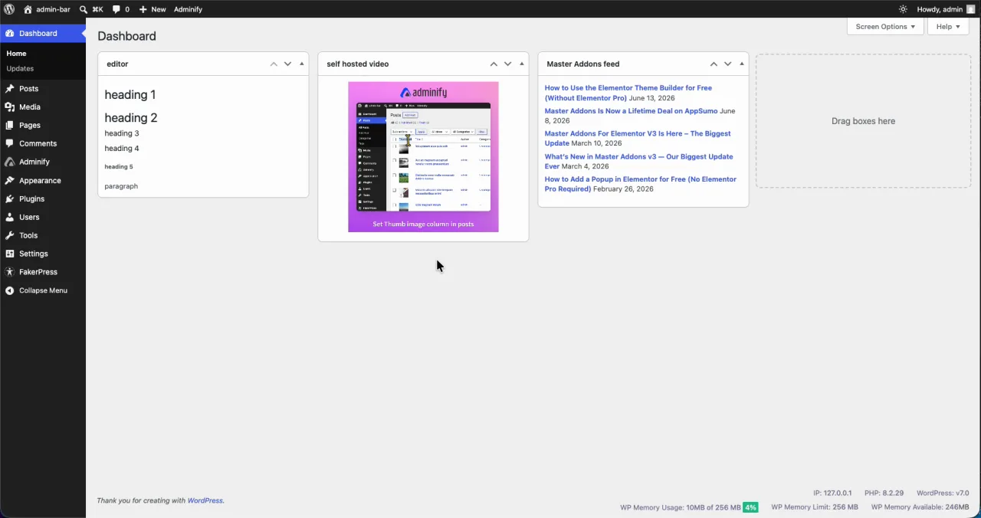Viewport: 981px width, 518px height.
Task: Click the 'PHP: 8.2.29' footer text
Action: [x=884, y=493]
